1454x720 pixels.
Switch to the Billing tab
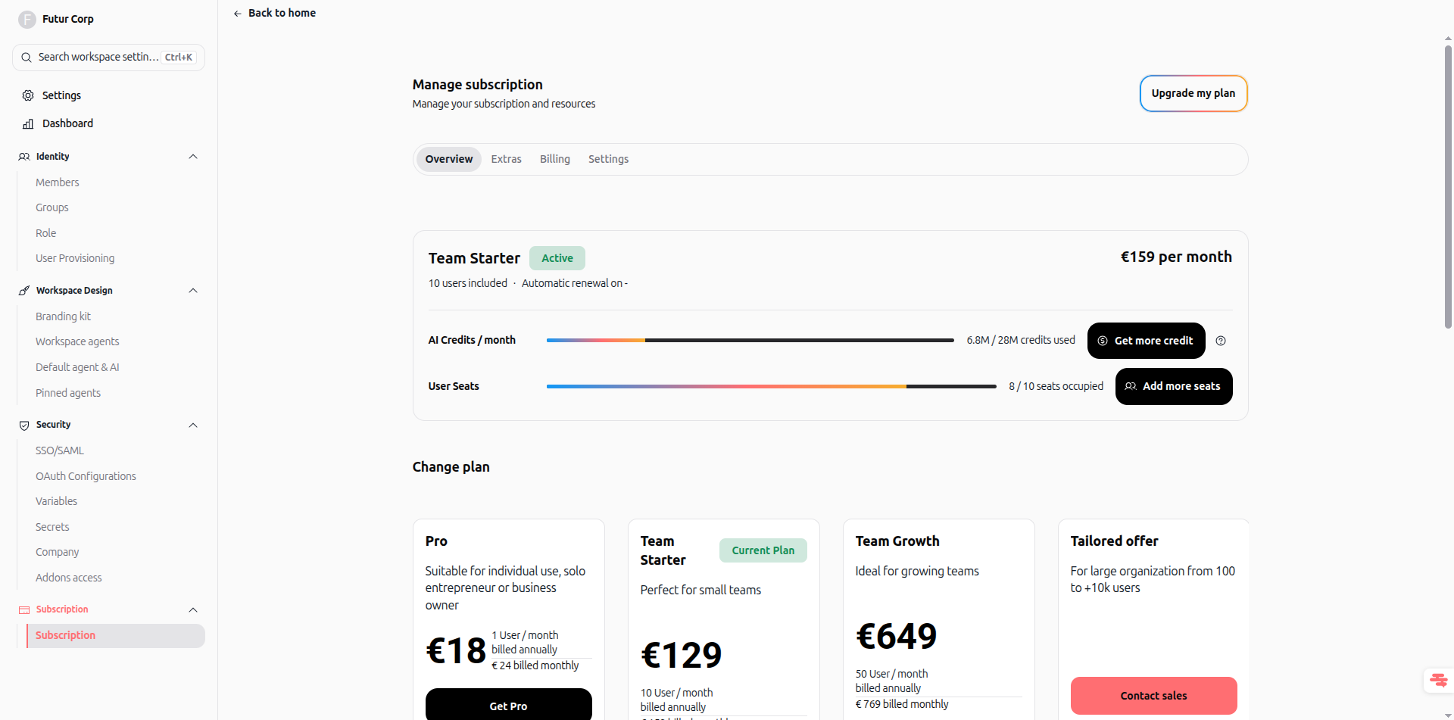554,159
